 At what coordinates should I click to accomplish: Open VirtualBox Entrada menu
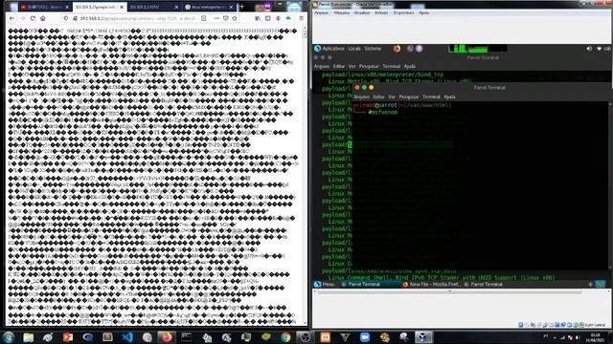(x=381, y=12)
